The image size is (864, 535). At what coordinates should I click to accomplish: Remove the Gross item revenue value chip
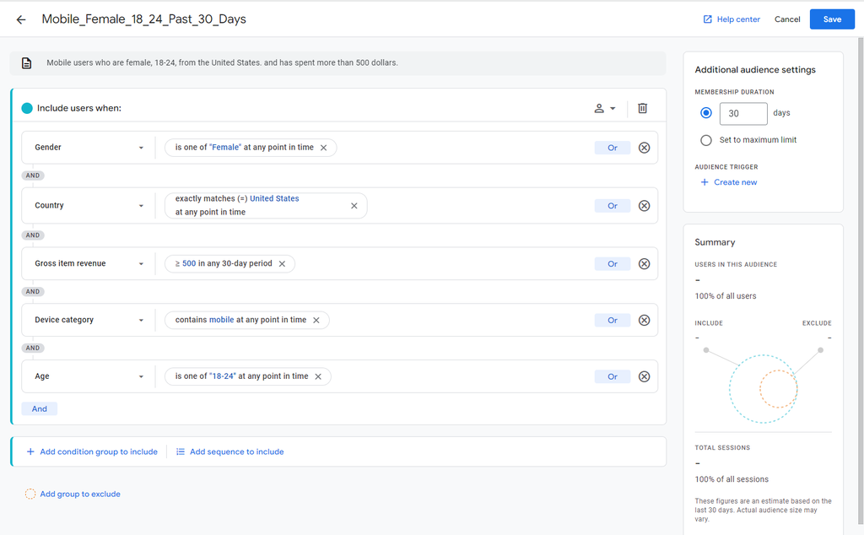click(284, 262)
